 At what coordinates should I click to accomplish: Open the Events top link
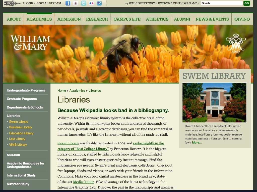pos(164,3)
